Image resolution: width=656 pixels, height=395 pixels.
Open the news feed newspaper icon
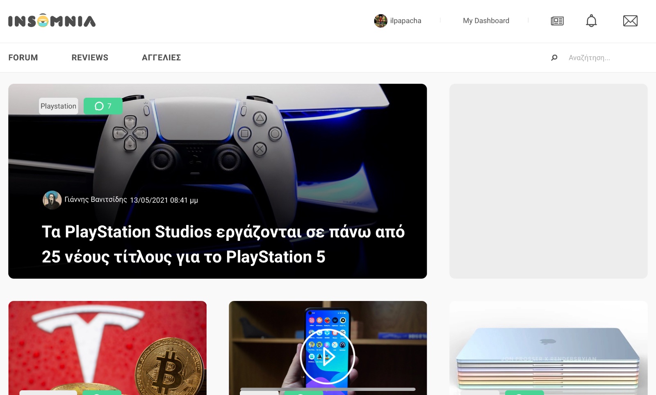[x=557, y=21]
